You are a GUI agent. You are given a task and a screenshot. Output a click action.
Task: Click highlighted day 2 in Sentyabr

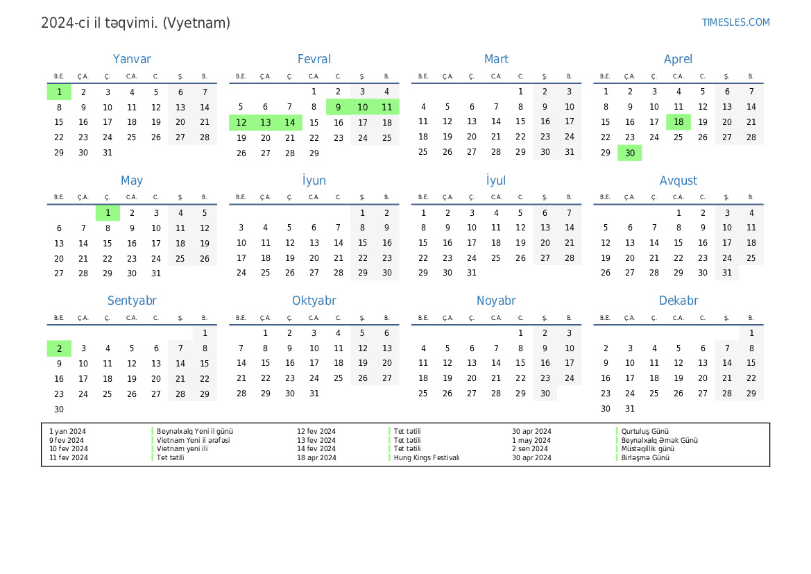click(x=59, y=348)
